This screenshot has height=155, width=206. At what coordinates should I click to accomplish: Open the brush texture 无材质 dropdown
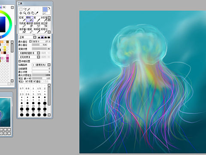point(29,57)
